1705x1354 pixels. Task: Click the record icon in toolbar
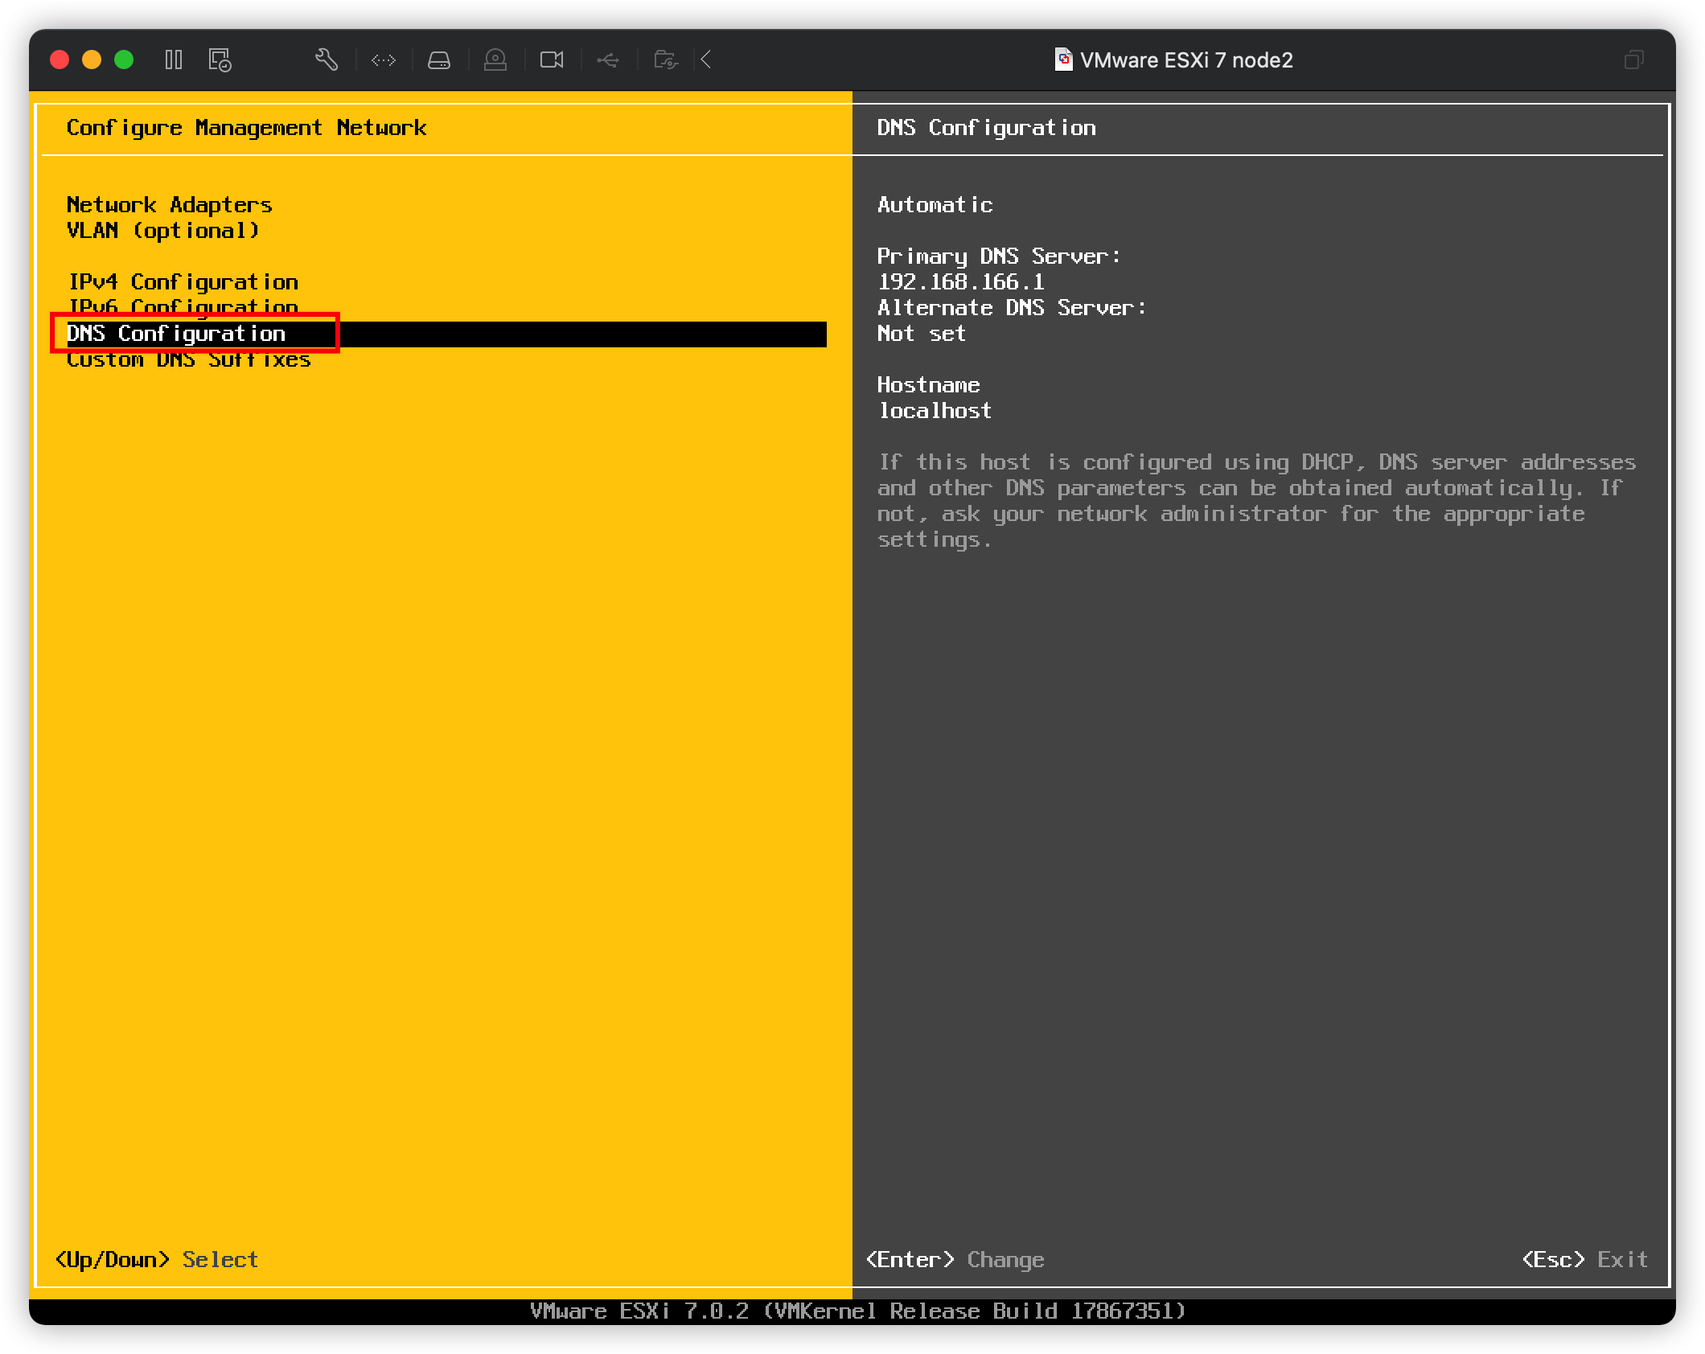pos(549,58)
